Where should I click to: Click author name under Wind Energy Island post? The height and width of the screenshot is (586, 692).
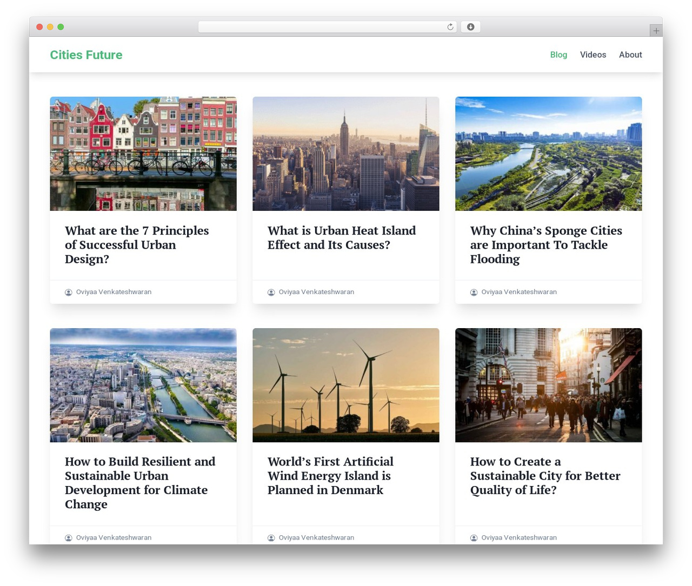coord(316,538)
